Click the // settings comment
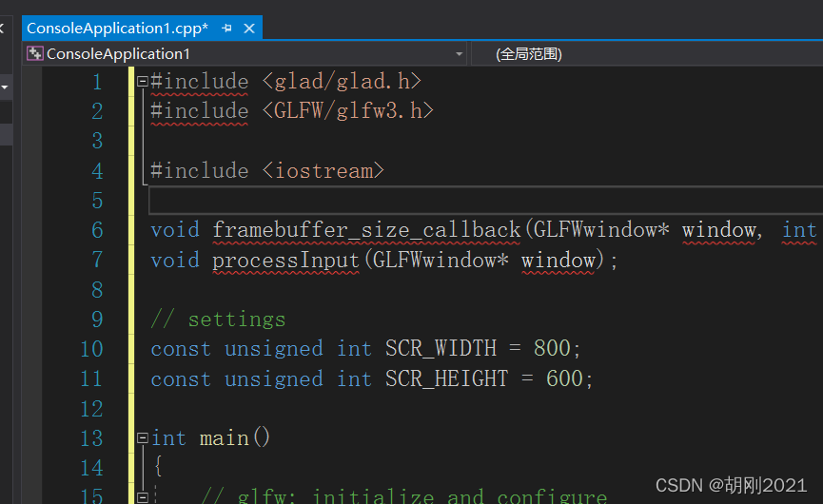The width and height of the screenshot is (823, 504). (x=218, y=320)
